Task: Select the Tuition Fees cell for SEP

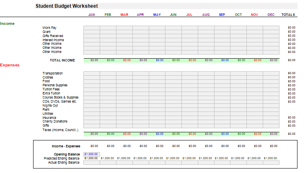Action: point(222,89)
